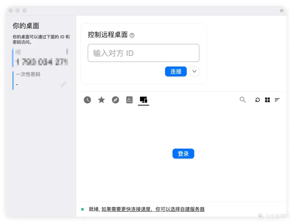Click the 登录 button
This screenshot has width=292, height=222.
[x=183, y=154]
